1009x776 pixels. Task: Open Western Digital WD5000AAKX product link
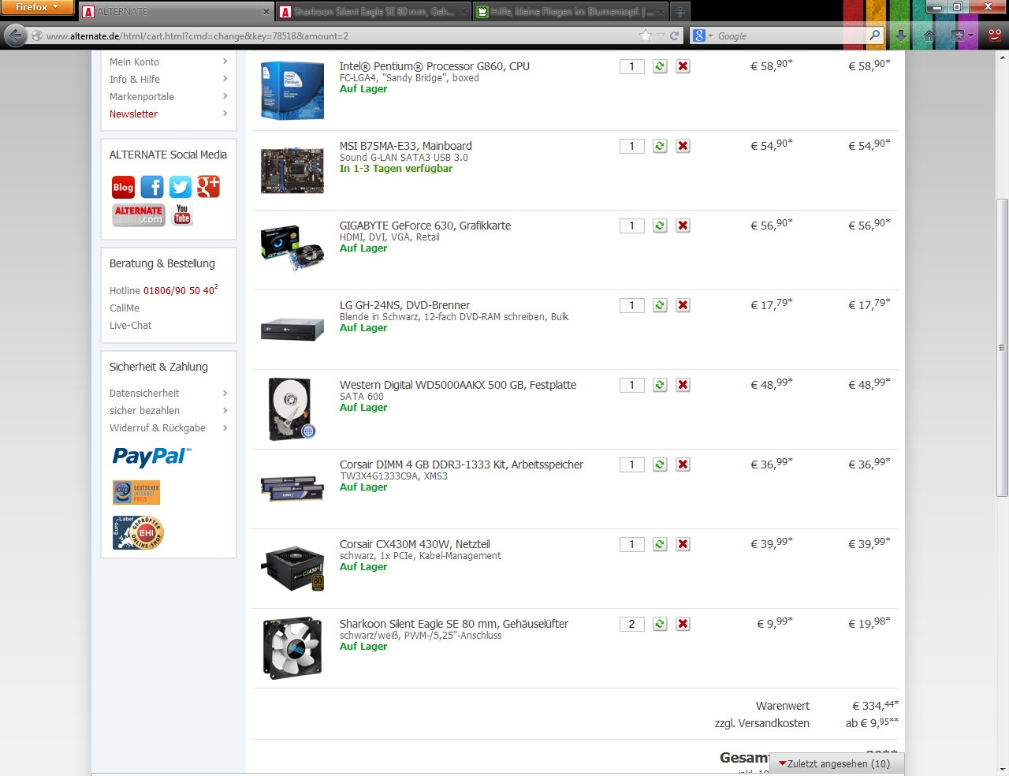(x=458, y=385)
